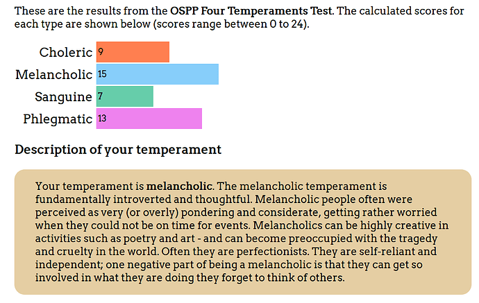Click the bold word 'melancholic' in description

tap(179, 186)
